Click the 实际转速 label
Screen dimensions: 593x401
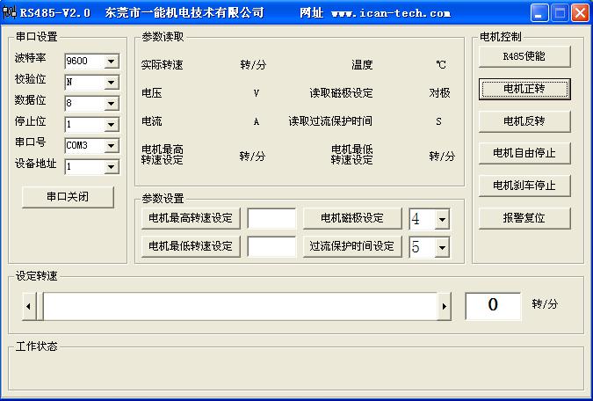tap(162, 65)
